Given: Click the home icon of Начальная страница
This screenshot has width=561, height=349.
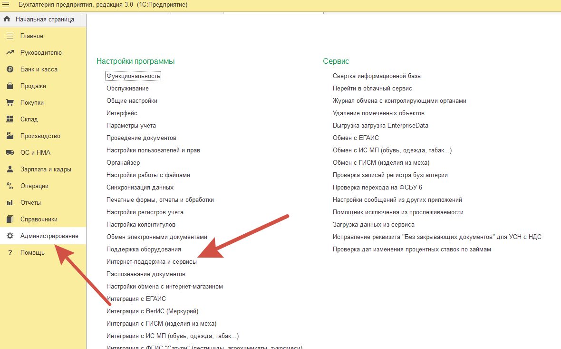Looking at the screenshot, I should (7, 20).
